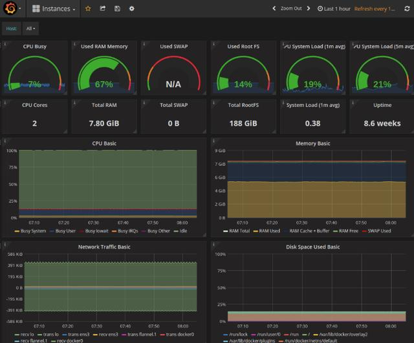The height and width of the screenshot is (343, 414).
Task: Click the share dashboard icon
Action: pyautogui.click(x=103, y=8)
